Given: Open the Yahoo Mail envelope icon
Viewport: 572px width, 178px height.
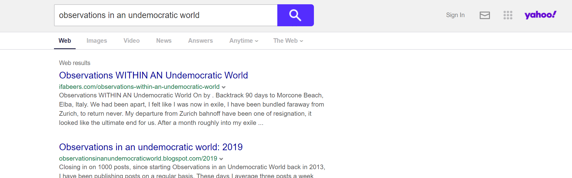Looking at the screenshot, I should [x=484, y=15].
